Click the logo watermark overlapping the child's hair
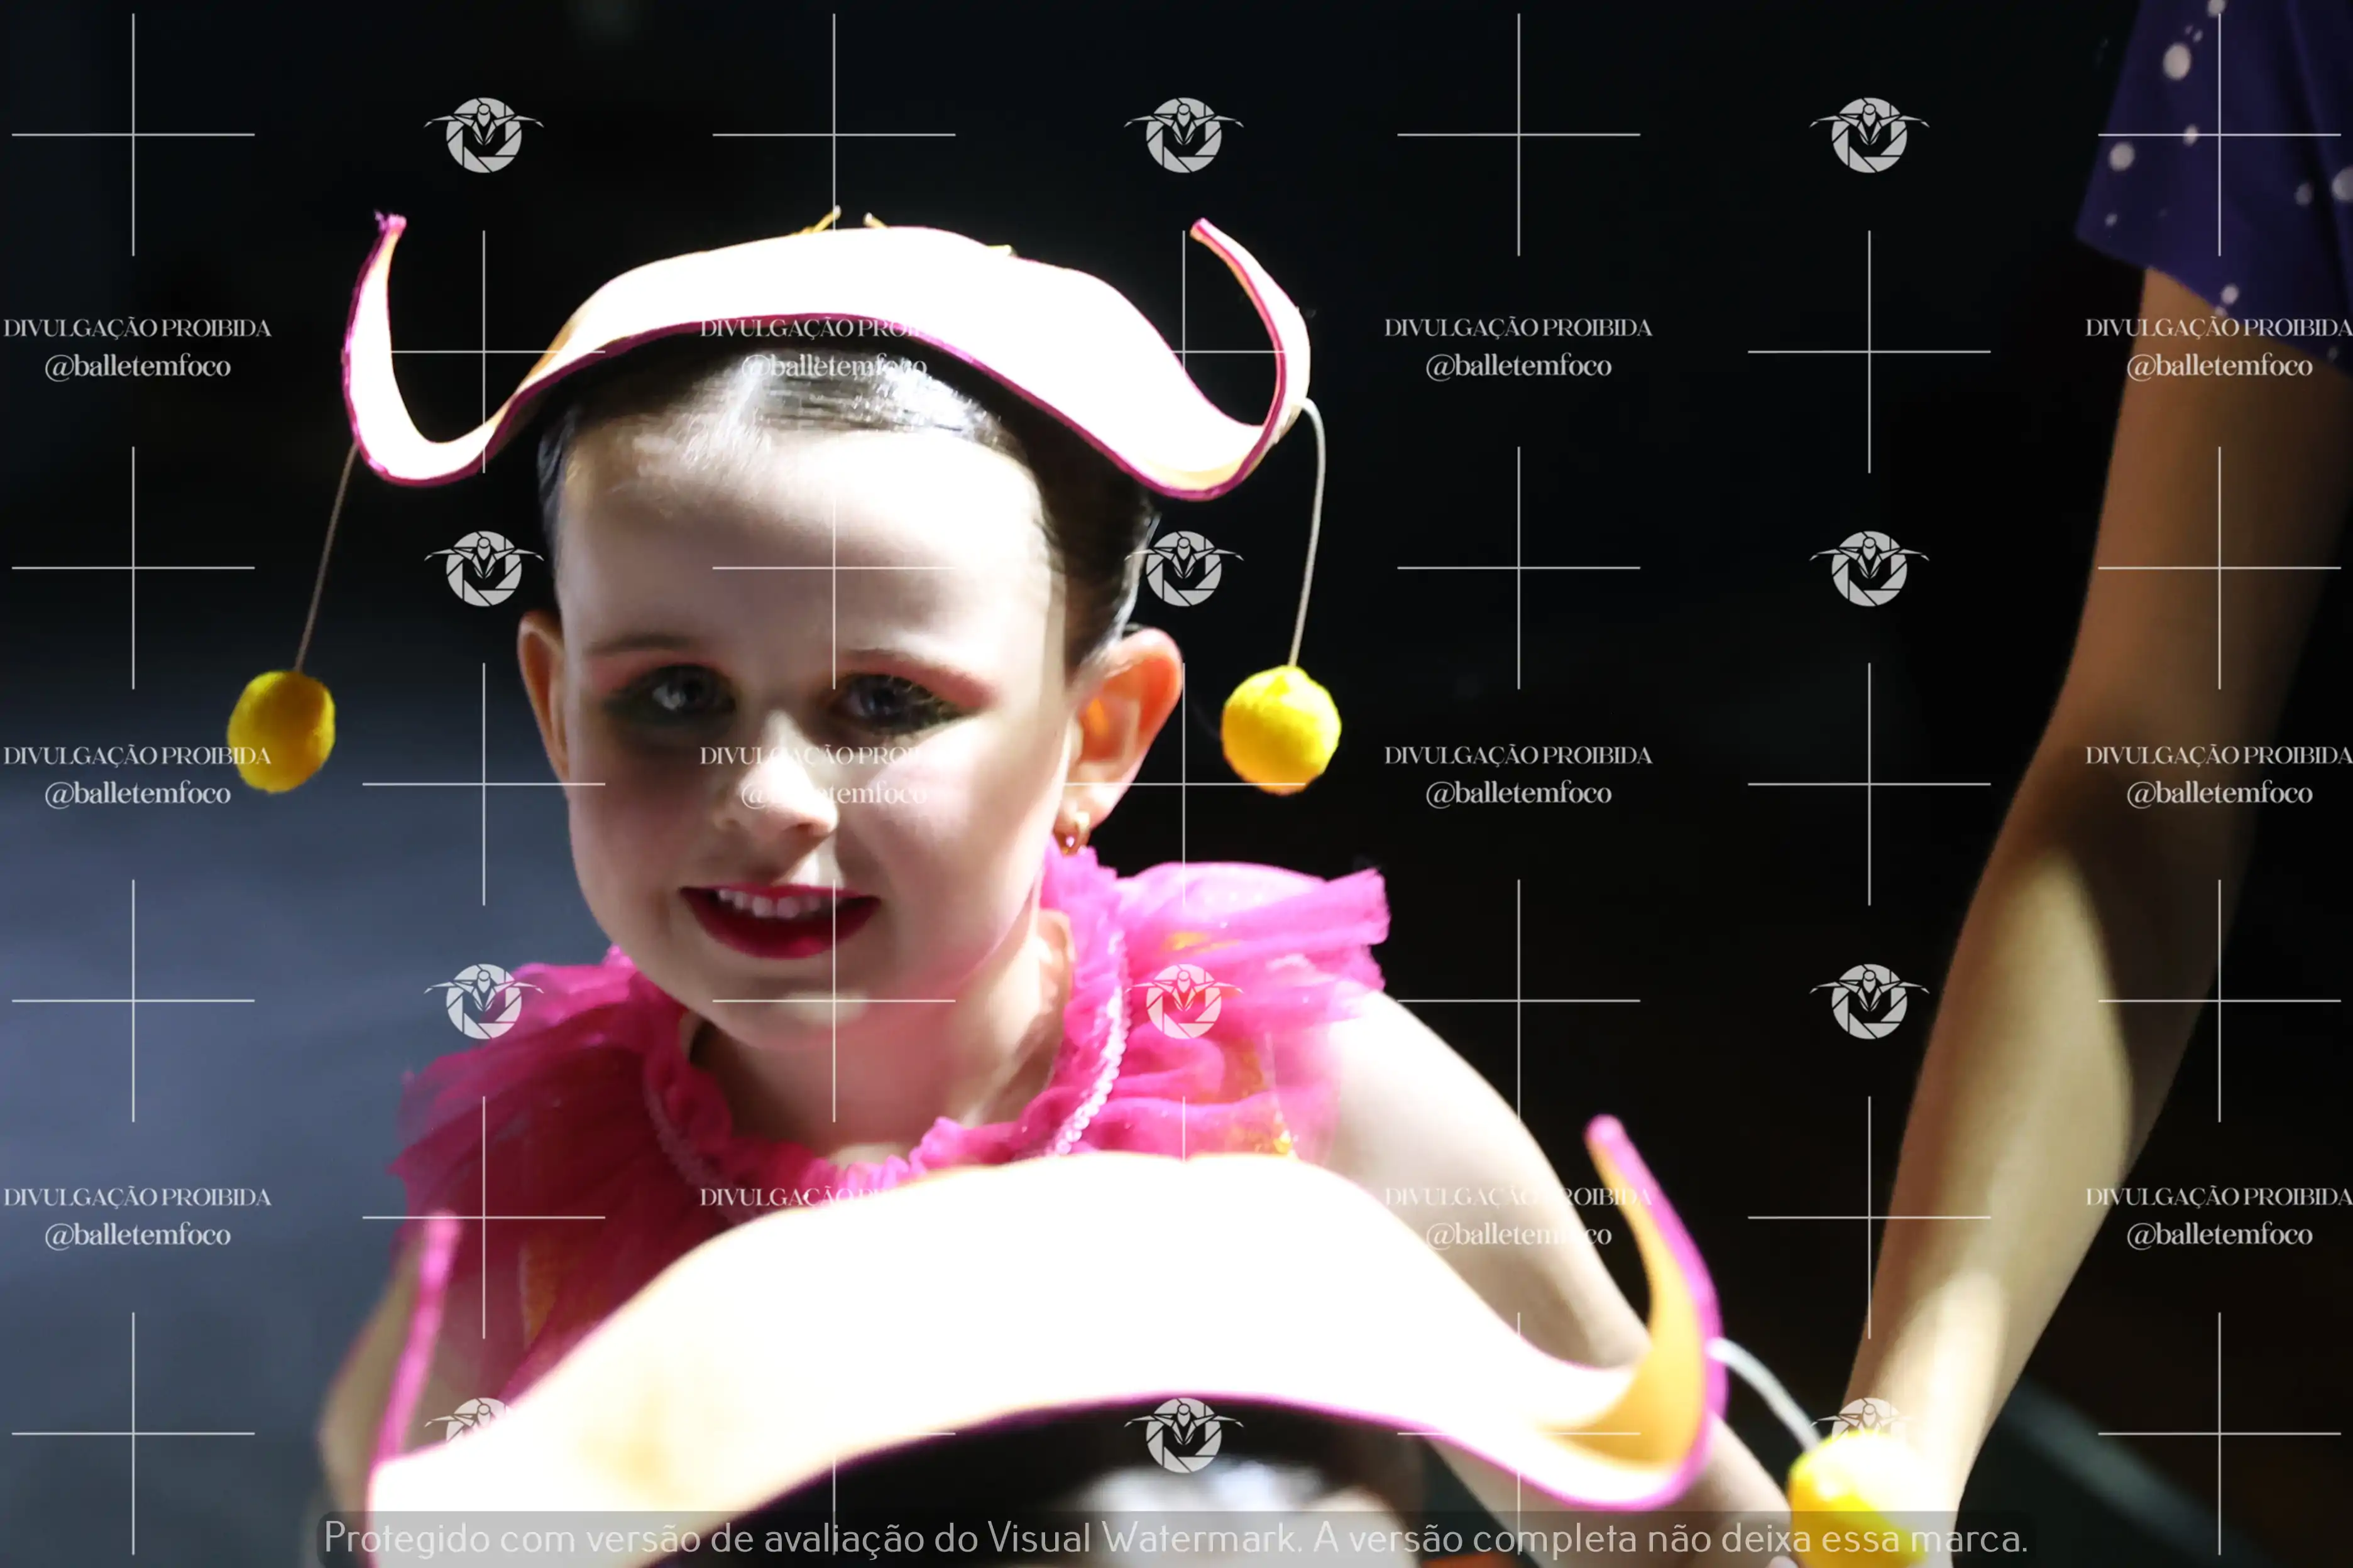The width and height of the screenshot is (2353, 1568). click(x=1183, y=568)
